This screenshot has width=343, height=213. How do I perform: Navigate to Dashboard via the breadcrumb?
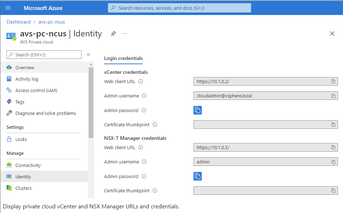[x=18, y=22]
